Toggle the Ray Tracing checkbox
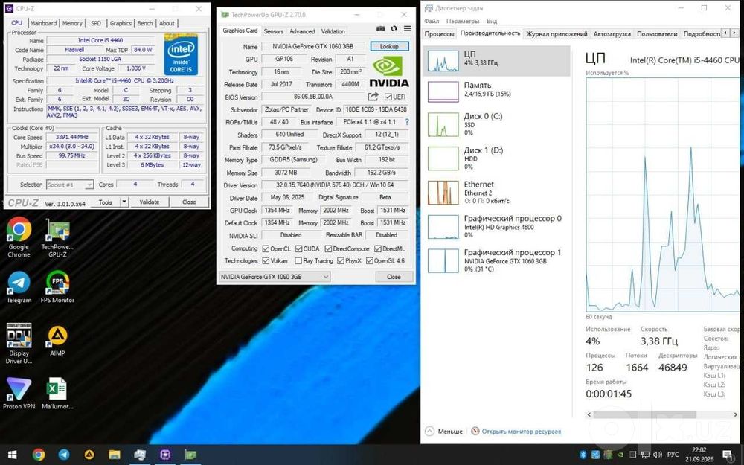The image size is (744, 465). [x=298, y=260]
